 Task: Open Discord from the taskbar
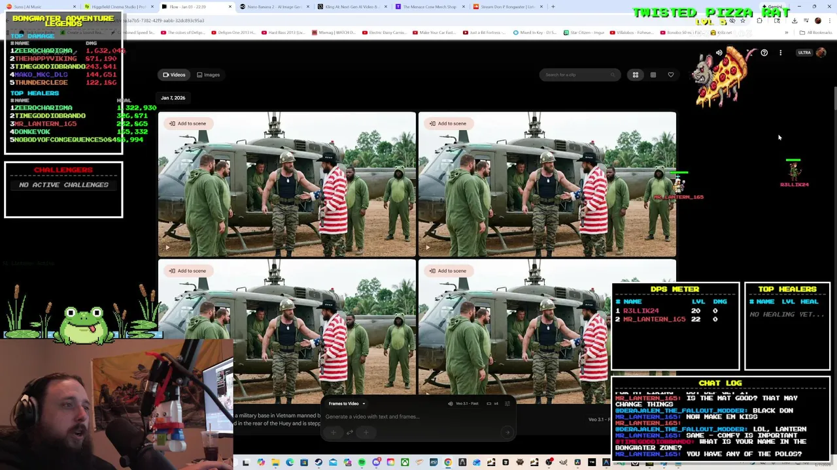[x=376, y=463]
